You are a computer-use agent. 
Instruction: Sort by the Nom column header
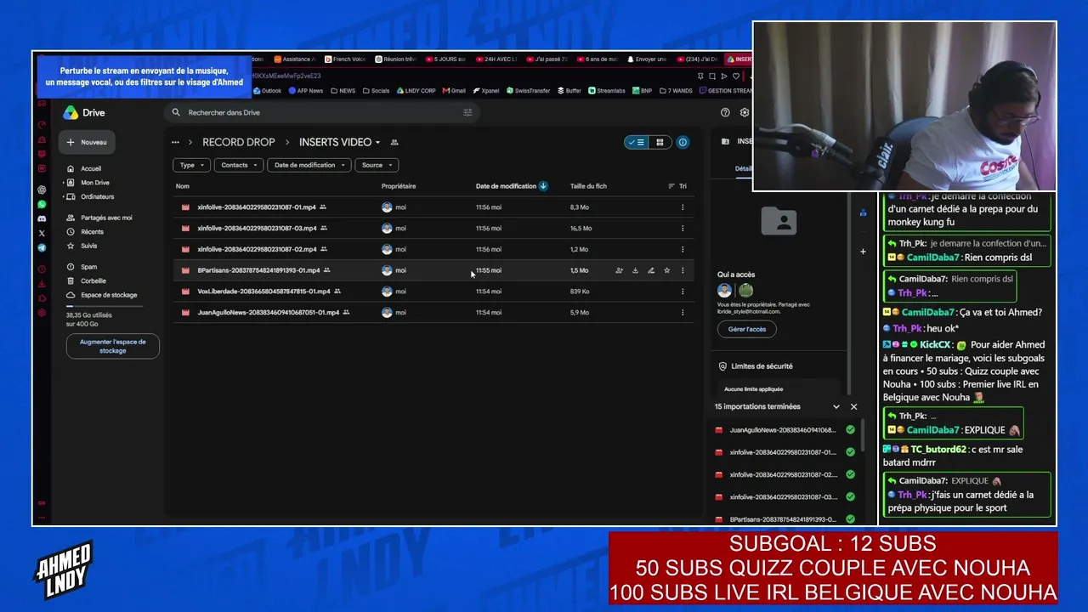(183, 186)
